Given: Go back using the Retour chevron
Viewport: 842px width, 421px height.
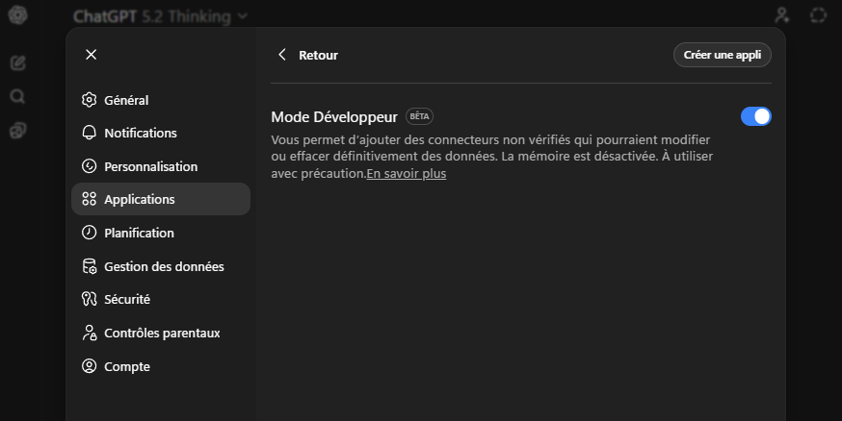Looking at the screenshot, I should [x=282, y=55].
